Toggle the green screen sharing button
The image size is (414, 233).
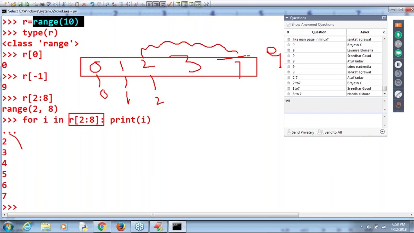[398, 53]
